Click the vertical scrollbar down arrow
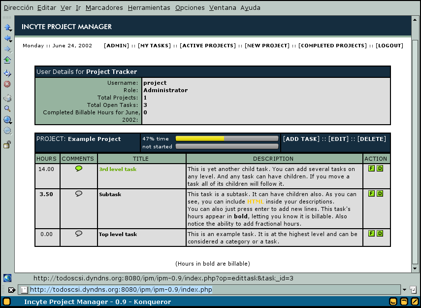Screen dimensions: 421x308 coord(415,268)
